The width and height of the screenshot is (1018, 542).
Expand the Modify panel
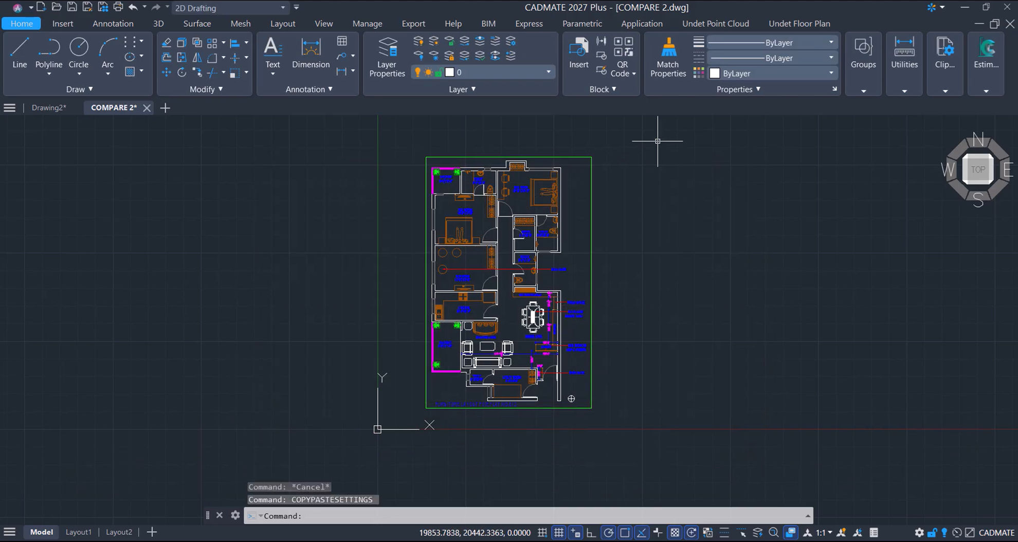206,89
